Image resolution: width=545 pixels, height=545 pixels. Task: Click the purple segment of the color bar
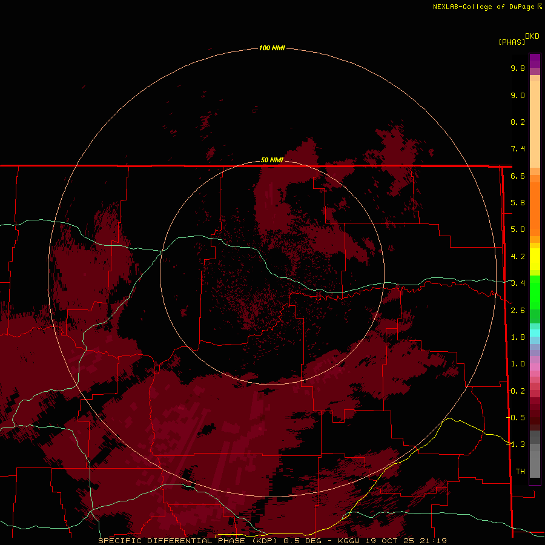pos(535,61)
